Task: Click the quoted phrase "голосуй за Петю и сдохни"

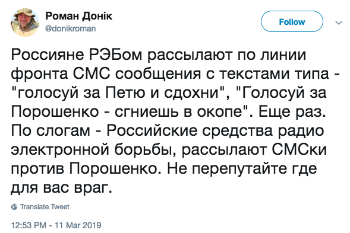Action: (118, 93)
